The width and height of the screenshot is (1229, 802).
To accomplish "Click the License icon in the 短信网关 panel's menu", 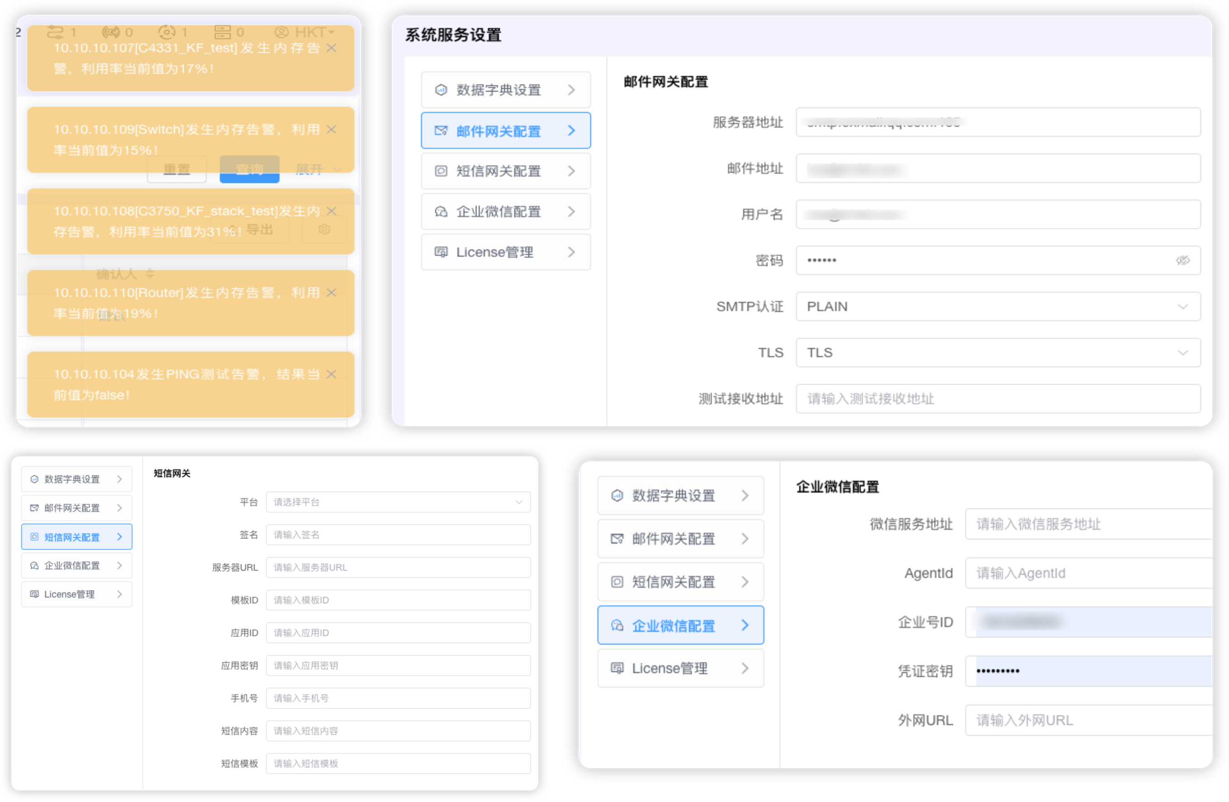I will click(34, 594).
